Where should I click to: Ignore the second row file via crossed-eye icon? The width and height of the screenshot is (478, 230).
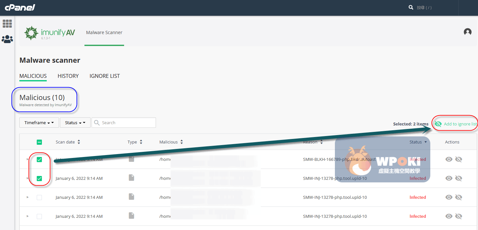(458, 178)
